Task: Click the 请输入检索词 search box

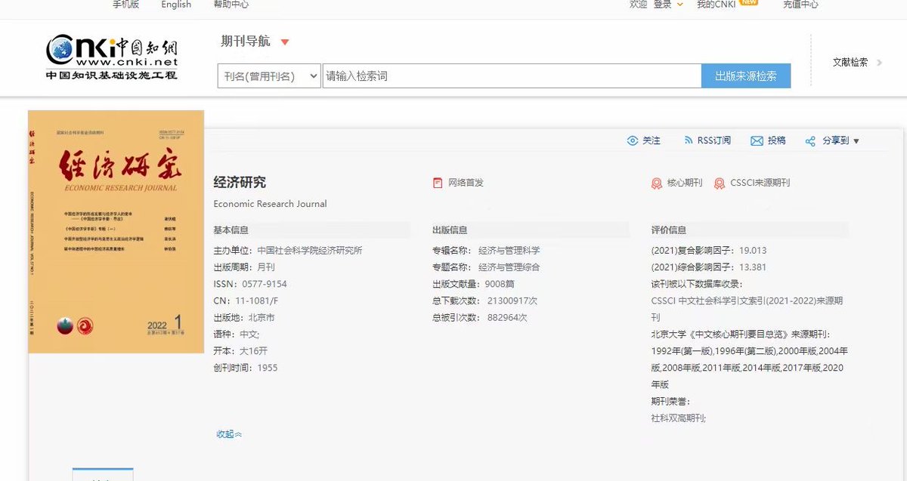Action: tap(512, 76)
